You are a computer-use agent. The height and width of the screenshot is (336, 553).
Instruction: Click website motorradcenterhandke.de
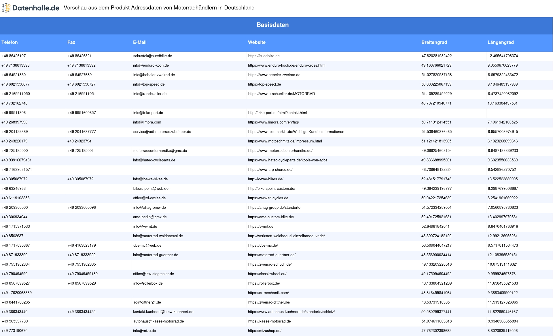[x=280, y=151]
